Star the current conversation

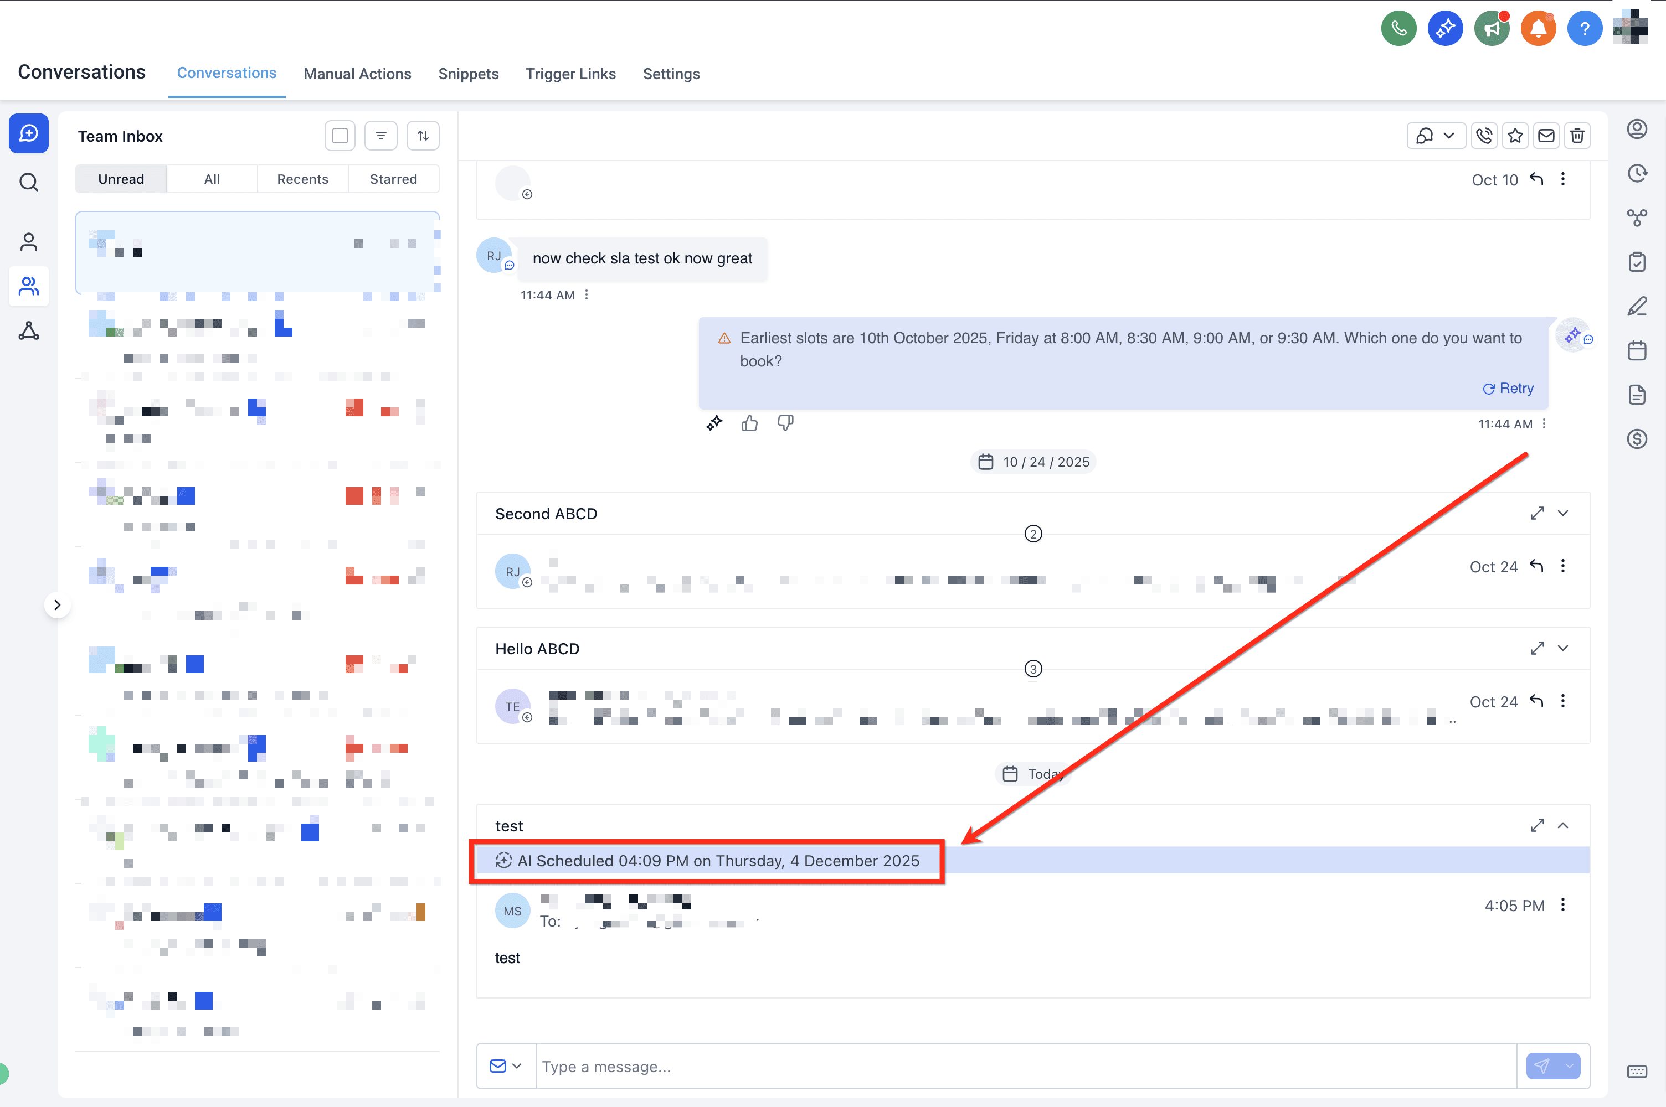click(1515, 136)
